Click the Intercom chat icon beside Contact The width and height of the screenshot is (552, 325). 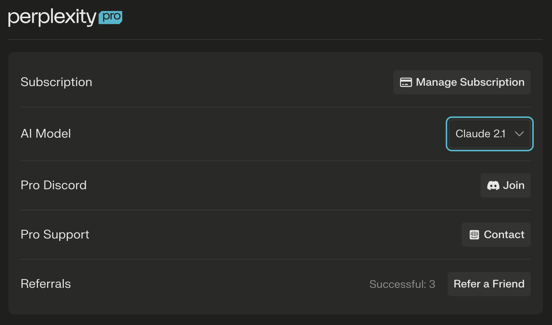474,235
